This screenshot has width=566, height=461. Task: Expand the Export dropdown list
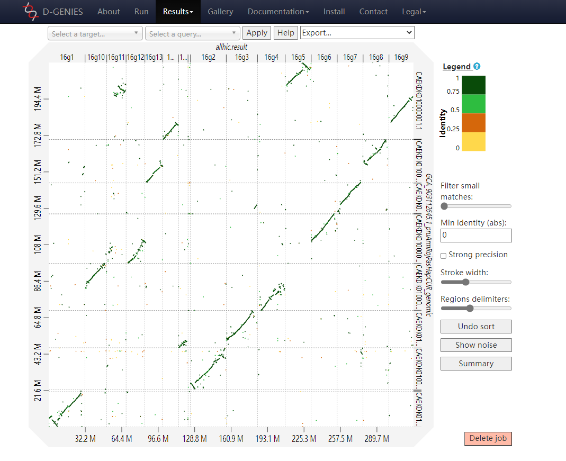357,33
